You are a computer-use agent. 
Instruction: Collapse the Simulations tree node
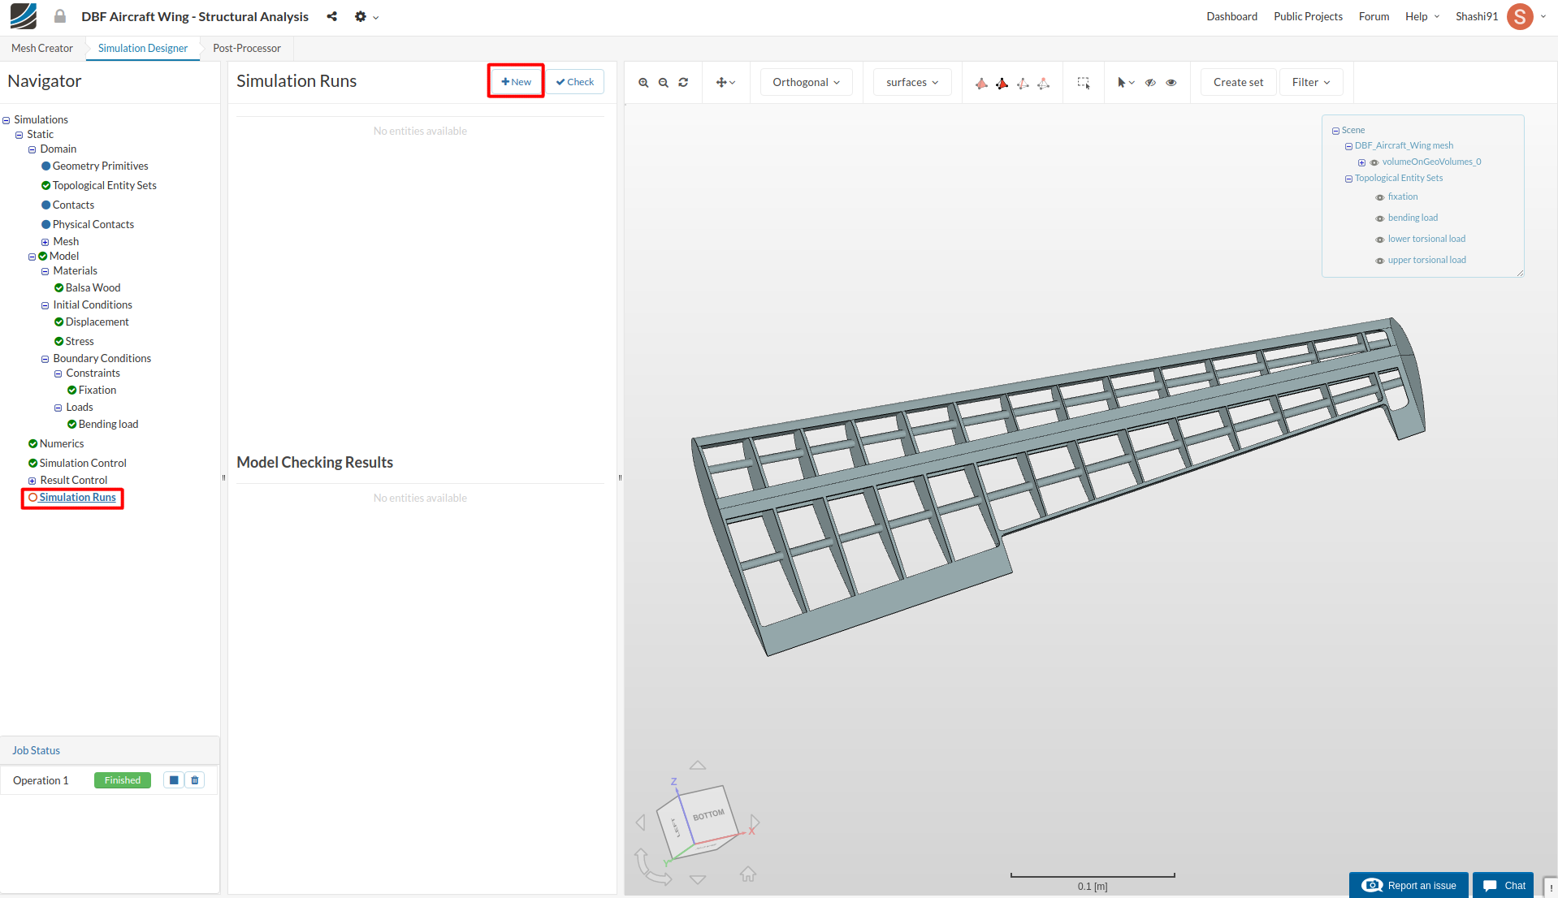[x=6, y=120]
